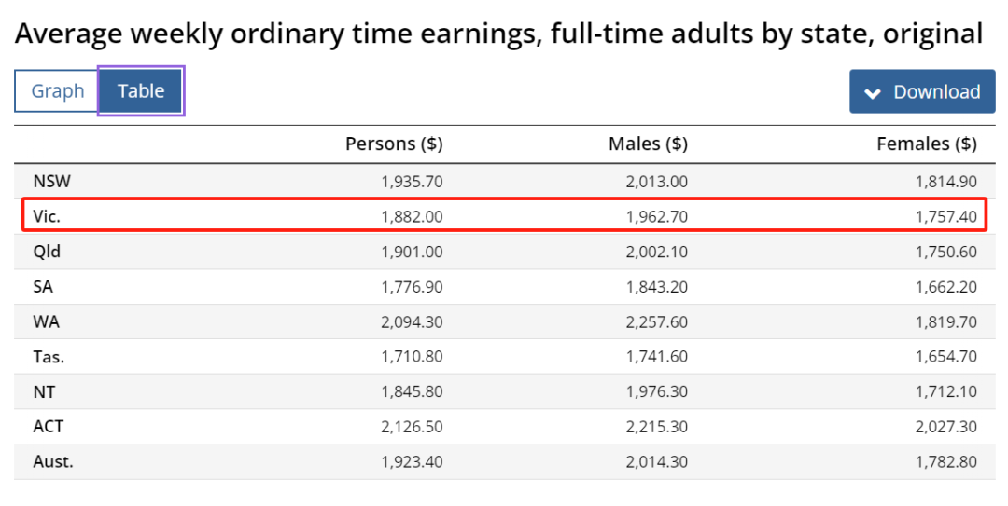
Task: Click ACT females value 2,027.30
Action: tap(945, 427)
